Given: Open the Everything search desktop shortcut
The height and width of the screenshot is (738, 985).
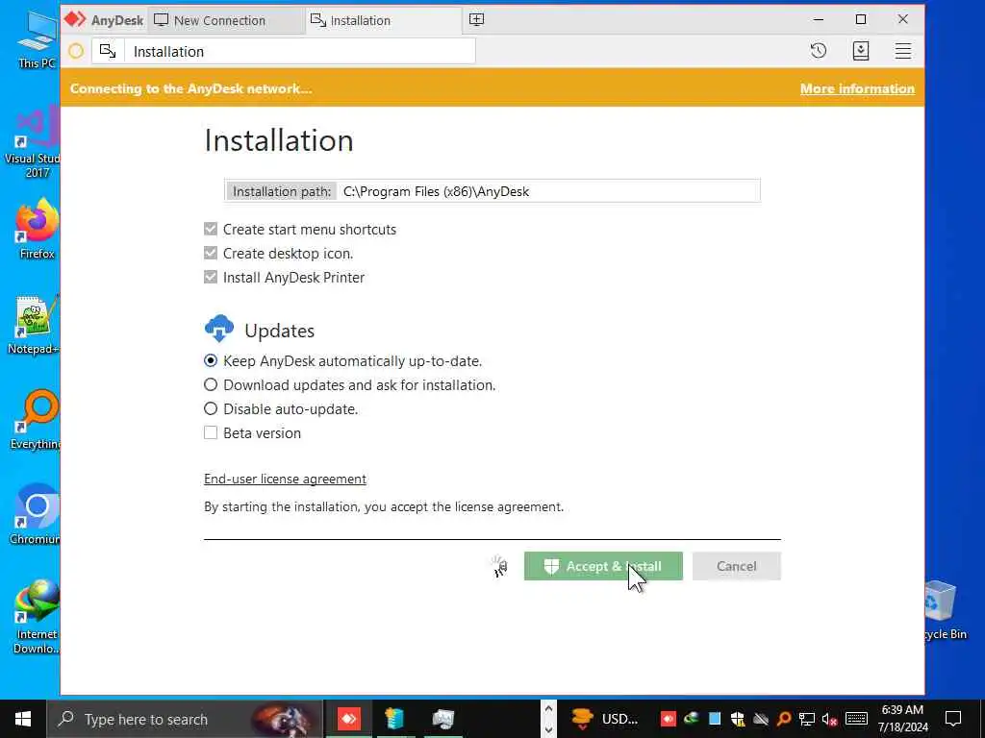Looking at the screenshot, I should [36, 420].
